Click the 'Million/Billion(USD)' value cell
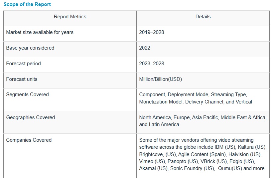This screenshot has width=271, height=180. pos(161,79)
